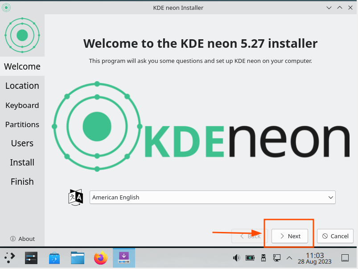358x269 pixels.
Task: Open the battery status tray icon
Action: [250, 258]
